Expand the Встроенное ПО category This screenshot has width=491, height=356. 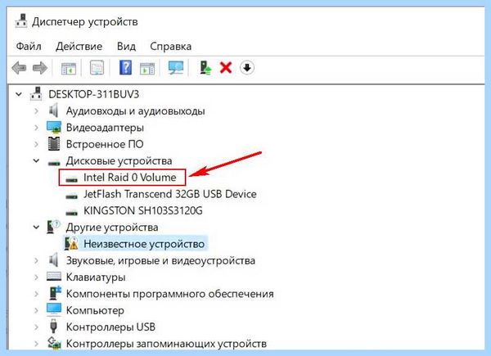coord(36,144)
